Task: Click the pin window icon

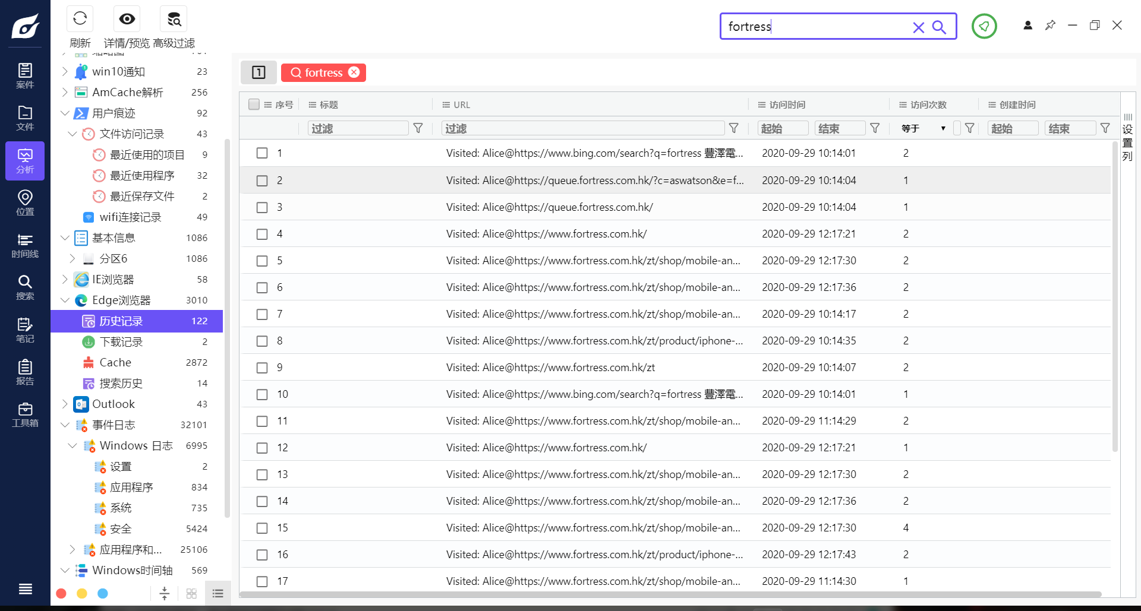Action: point(1050,25)
